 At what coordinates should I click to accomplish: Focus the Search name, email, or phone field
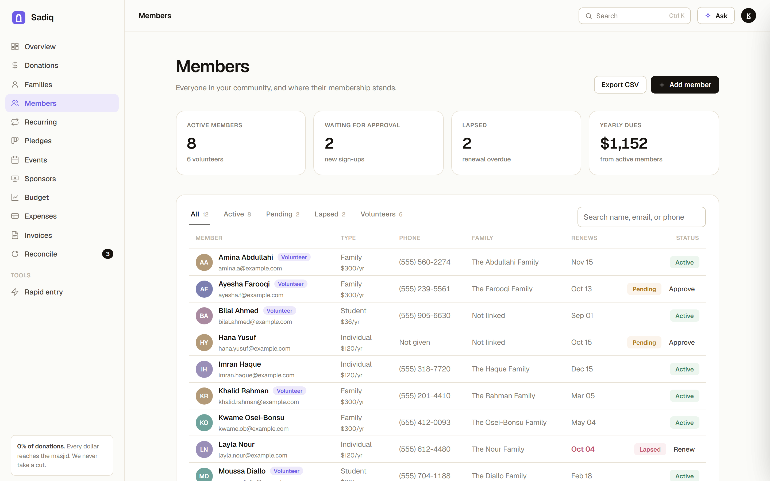[x=641, y=217]
